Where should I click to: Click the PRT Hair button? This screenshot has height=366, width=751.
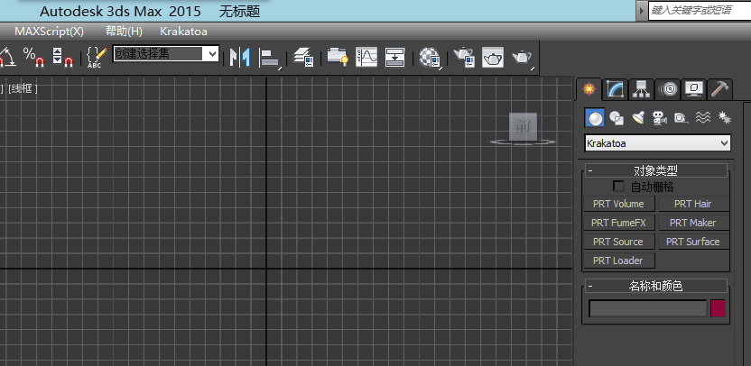click(x=693, y=204)
